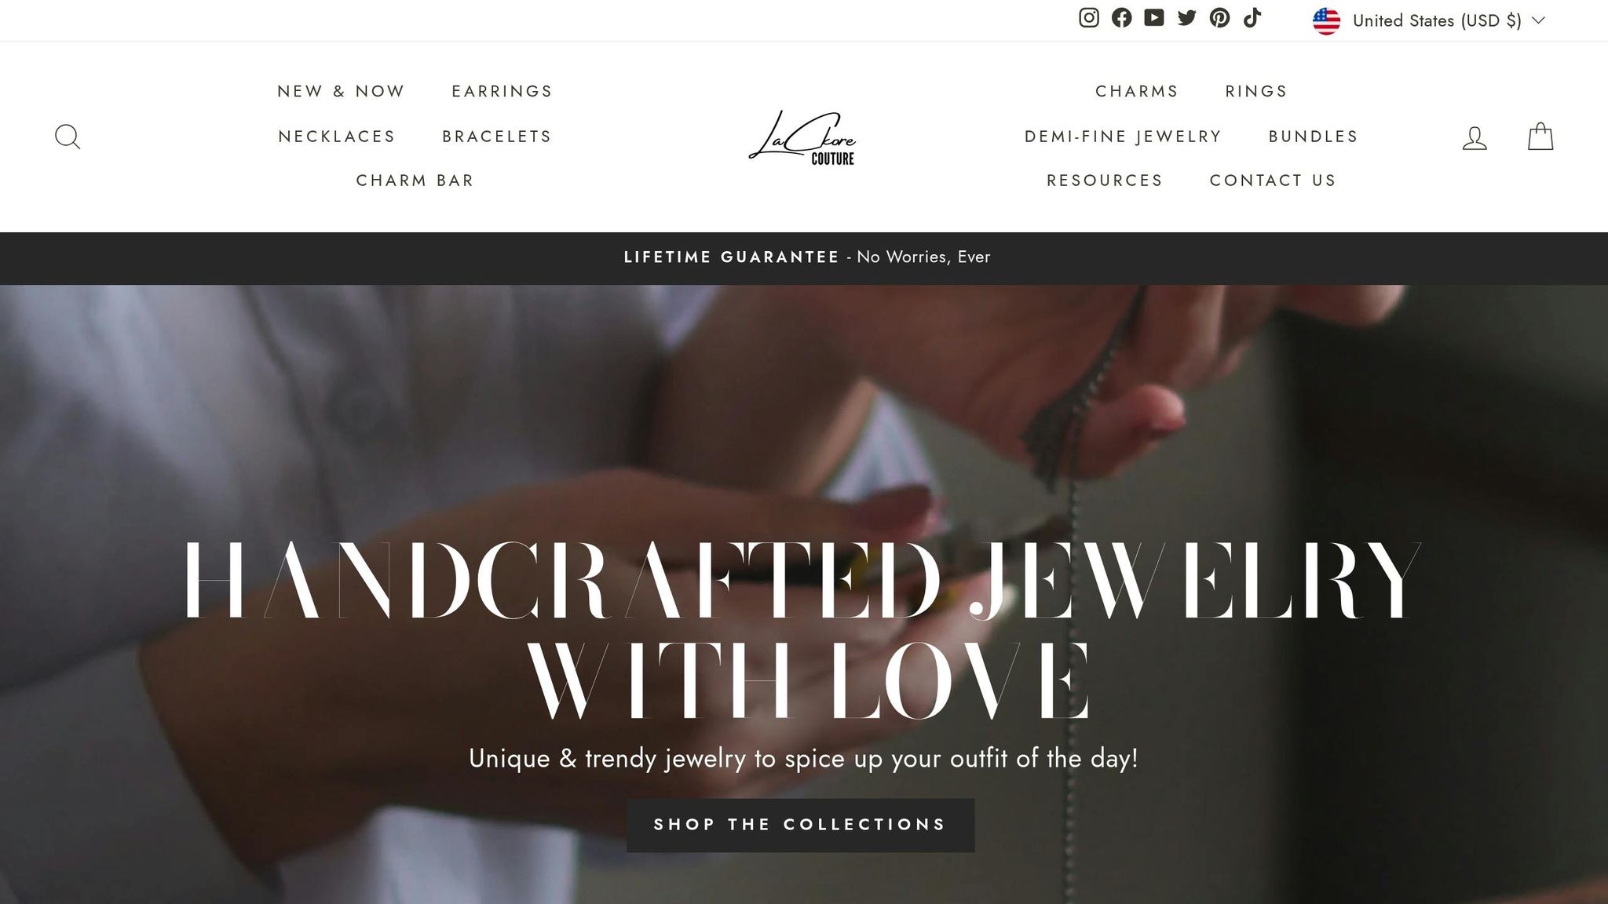Screen dimensions: 1608x904
Task: Click the Shop The Collections button
Action: tap(801, 825)
